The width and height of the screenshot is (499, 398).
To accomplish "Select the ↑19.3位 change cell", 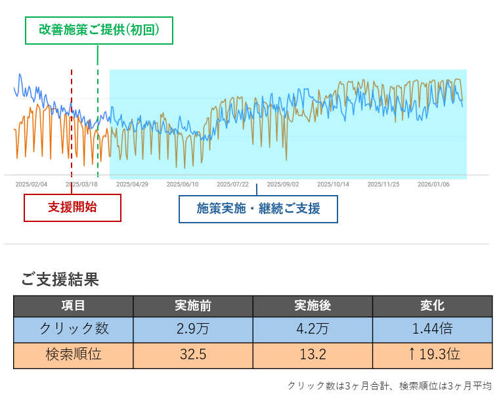I will coord(432,355).
